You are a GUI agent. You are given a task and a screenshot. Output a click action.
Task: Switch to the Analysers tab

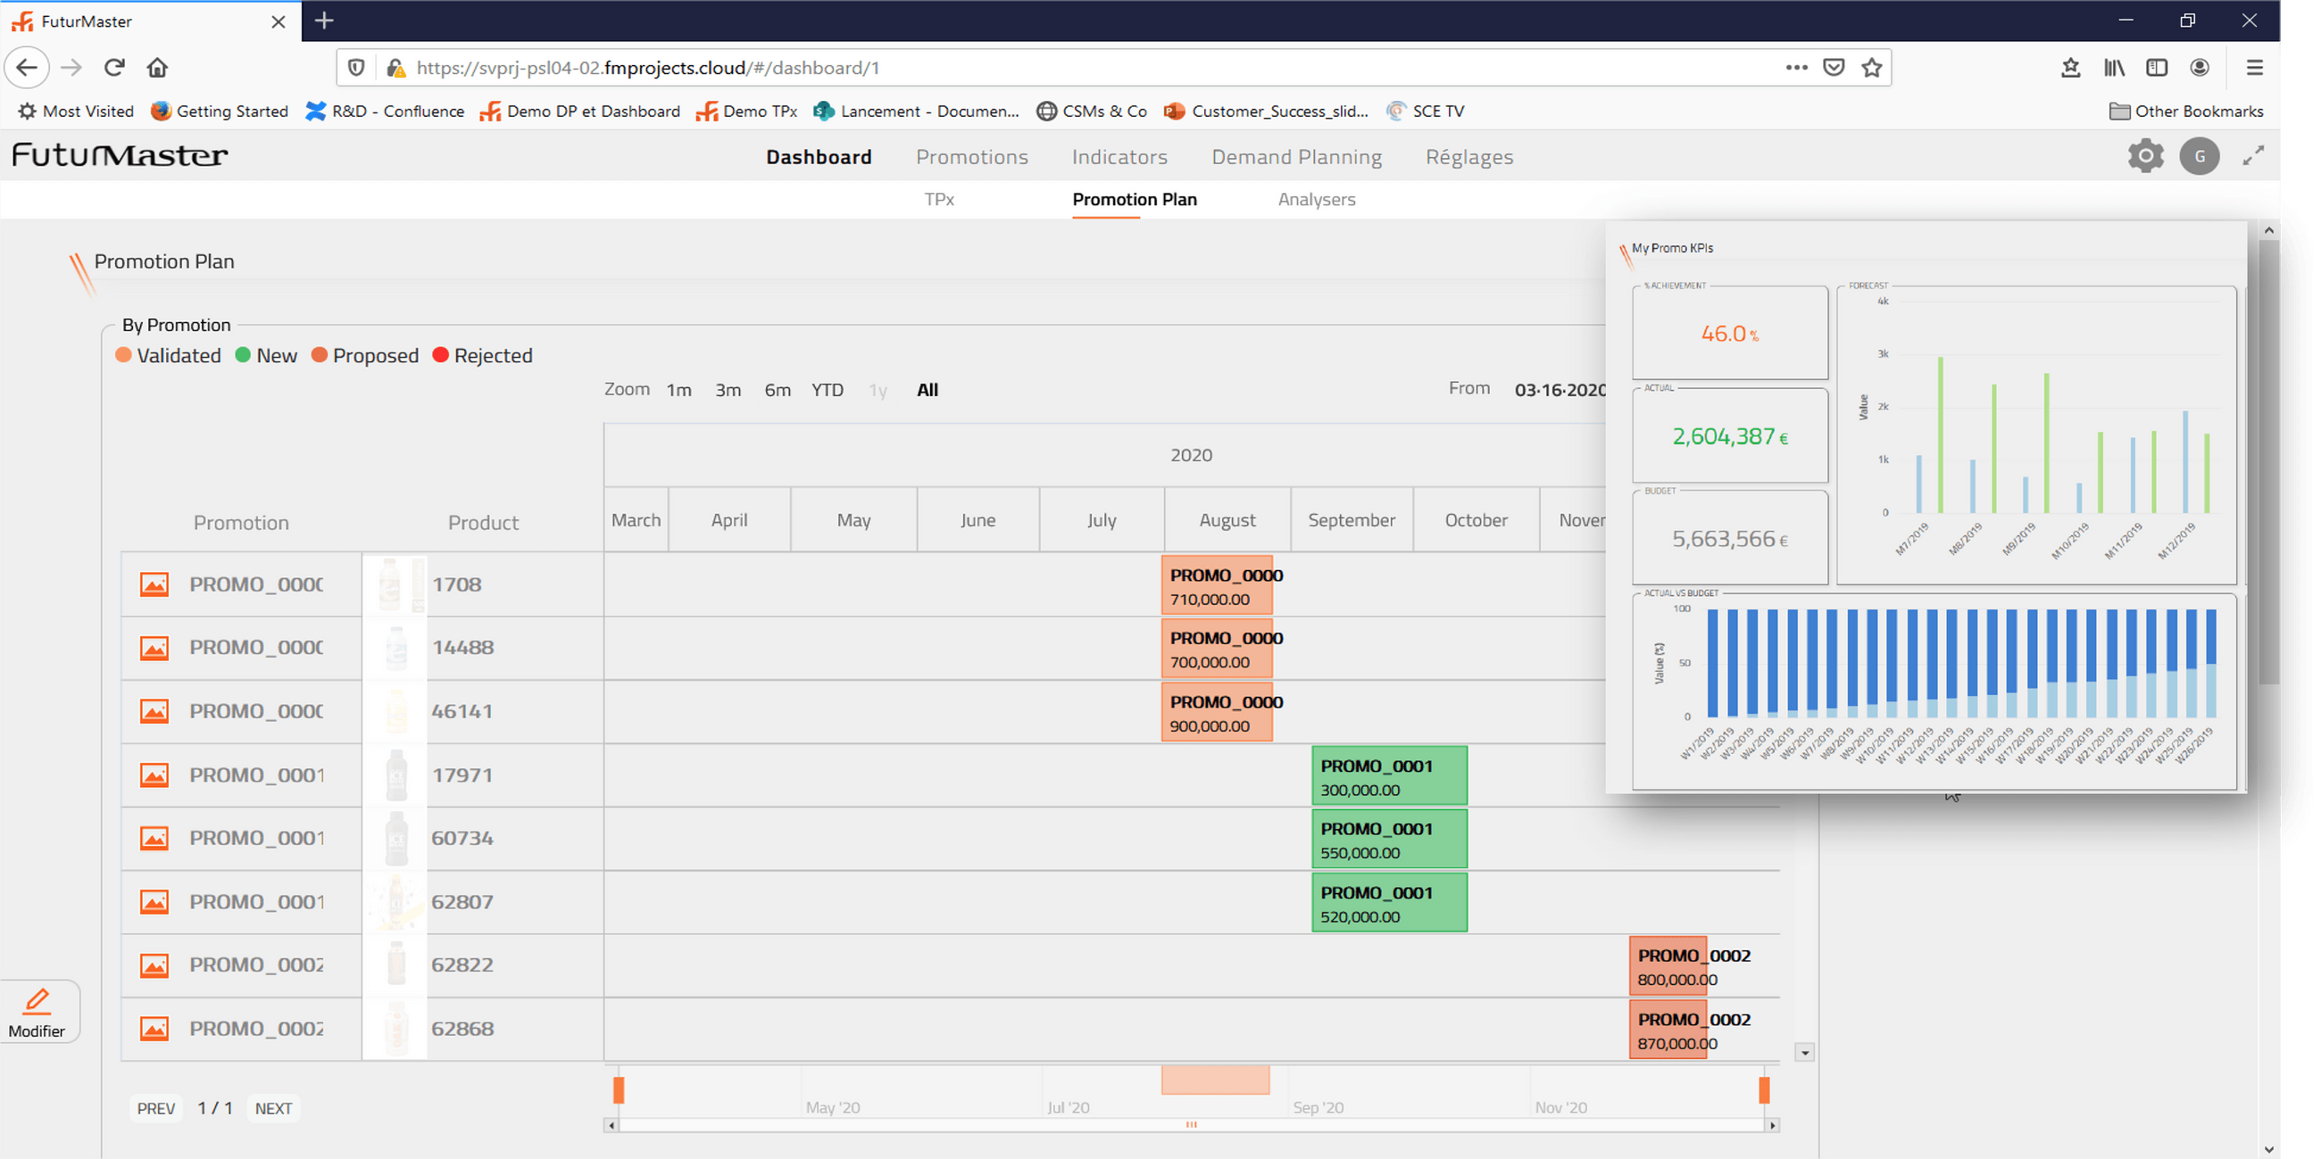coord(1316,200)
